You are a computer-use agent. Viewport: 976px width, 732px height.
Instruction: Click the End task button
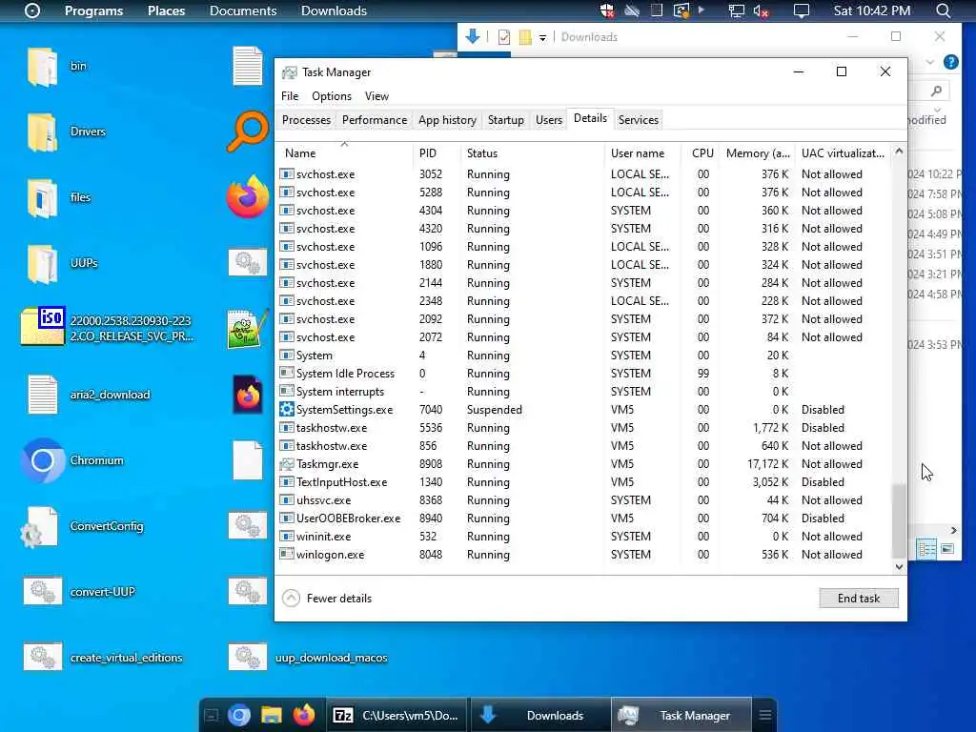(x=859, y=599)
